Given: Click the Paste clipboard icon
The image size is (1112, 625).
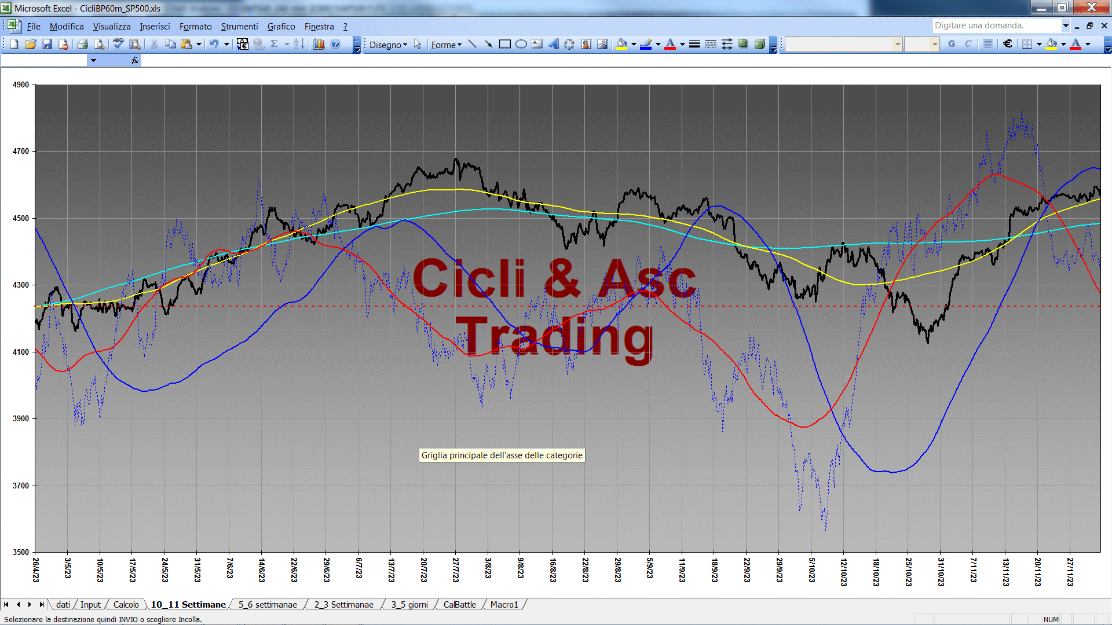Looking at the screenshot, I should [x=186, y=44].
